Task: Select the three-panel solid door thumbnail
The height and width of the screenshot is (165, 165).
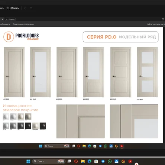Action: (121, 72)
